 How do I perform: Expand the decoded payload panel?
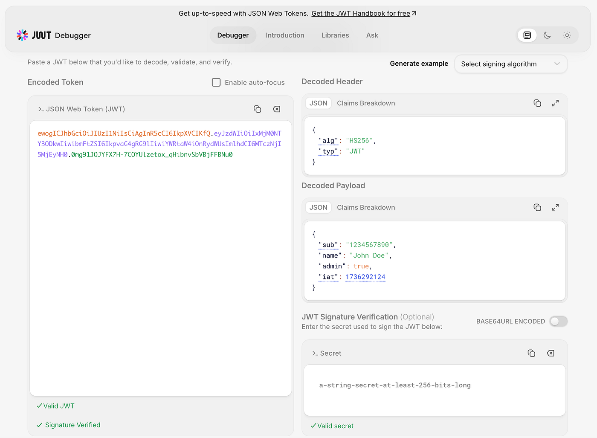pos(555,207)
